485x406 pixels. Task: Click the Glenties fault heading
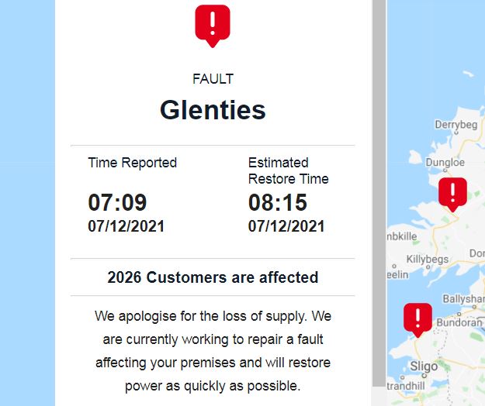(213, 110)
